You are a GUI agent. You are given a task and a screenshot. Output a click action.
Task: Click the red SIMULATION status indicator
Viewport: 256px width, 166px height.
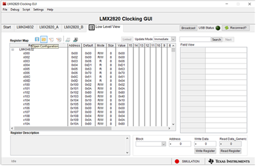pos(177,161)
